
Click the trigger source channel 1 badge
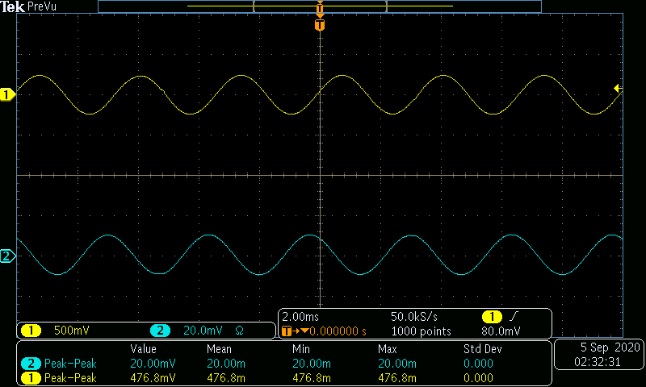coord(492,317)
